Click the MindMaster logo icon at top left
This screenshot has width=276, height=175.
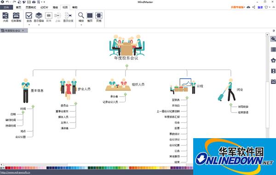[2, 2]
